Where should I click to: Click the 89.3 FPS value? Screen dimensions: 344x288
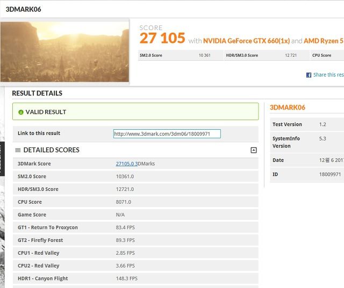(x=125, y=240)
